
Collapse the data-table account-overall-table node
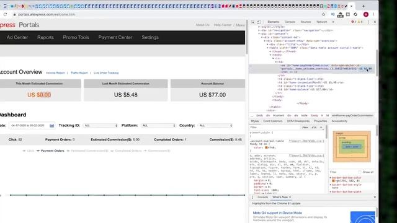coord(267,48)
